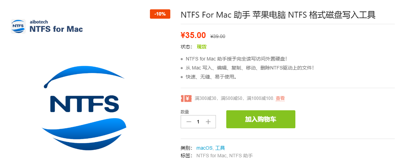This screenshot has height=168, width=399.
Task: Click the aibotech NTFS for Mac logo text
Action: (56, 27)
